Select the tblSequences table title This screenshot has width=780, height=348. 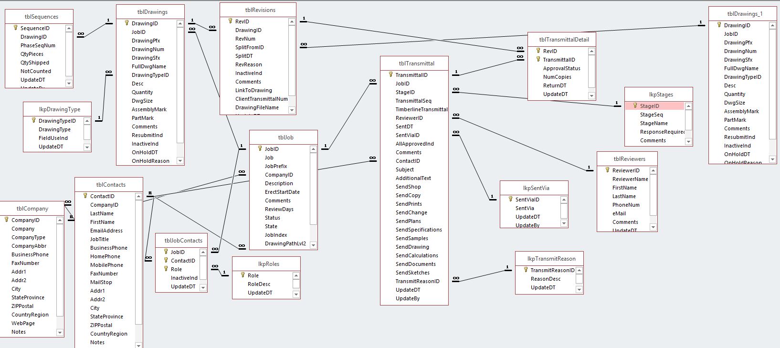[x=42, y=17]
